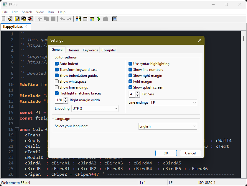Open the Help menu
247x186 pixels.
(x=62, y=12)
